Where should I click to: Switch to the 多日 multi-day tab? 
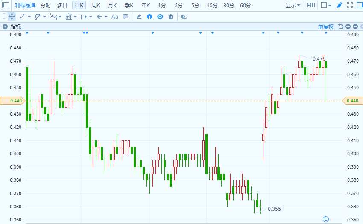(62, 5)
